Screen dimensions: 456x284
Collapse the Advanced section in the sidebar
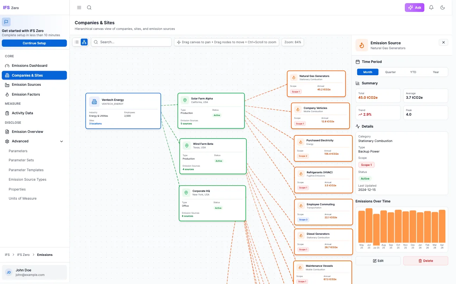(x=61, y=141)
